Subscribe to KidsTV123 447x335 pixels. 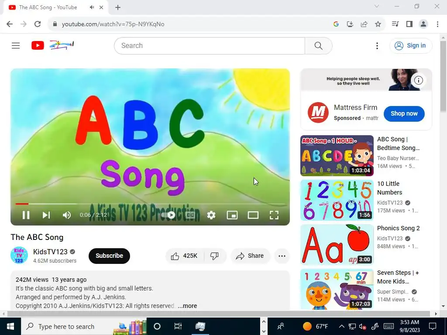pos(109,256)
